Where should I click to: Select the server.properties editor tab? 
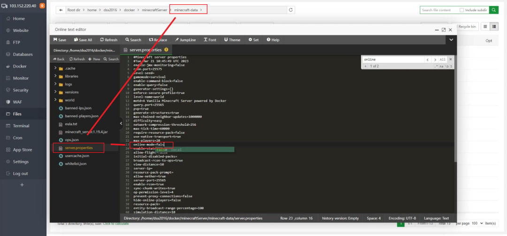(x=146, y=50)
